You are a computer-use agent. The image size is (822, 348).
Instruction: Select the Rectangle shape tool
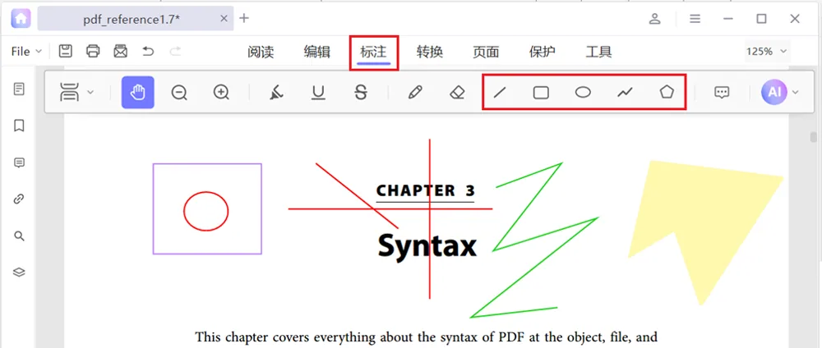tap(541, 93)
